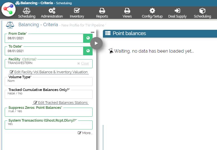217x150 pixels.
Task: Collapse the criteria panel with minus button
Action: [93, 32]
